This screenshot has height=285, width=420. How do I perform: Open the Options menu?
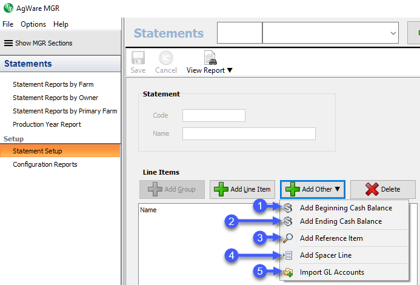pyautogui.click(x=33, y=24)
